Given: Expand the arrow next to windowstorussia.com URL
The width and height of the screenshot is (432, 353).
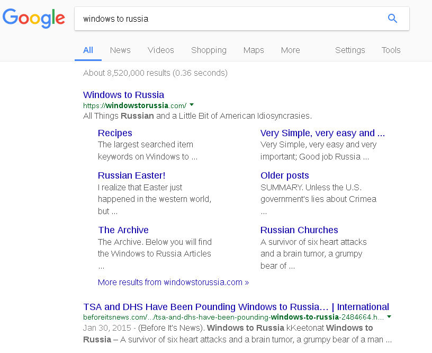Looking at the screenshot, I should [192, 105].
